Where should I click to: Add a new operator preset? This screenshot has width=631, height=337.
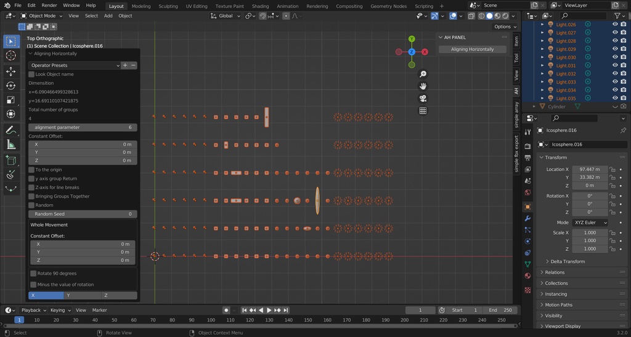click(x=125, y=65)
